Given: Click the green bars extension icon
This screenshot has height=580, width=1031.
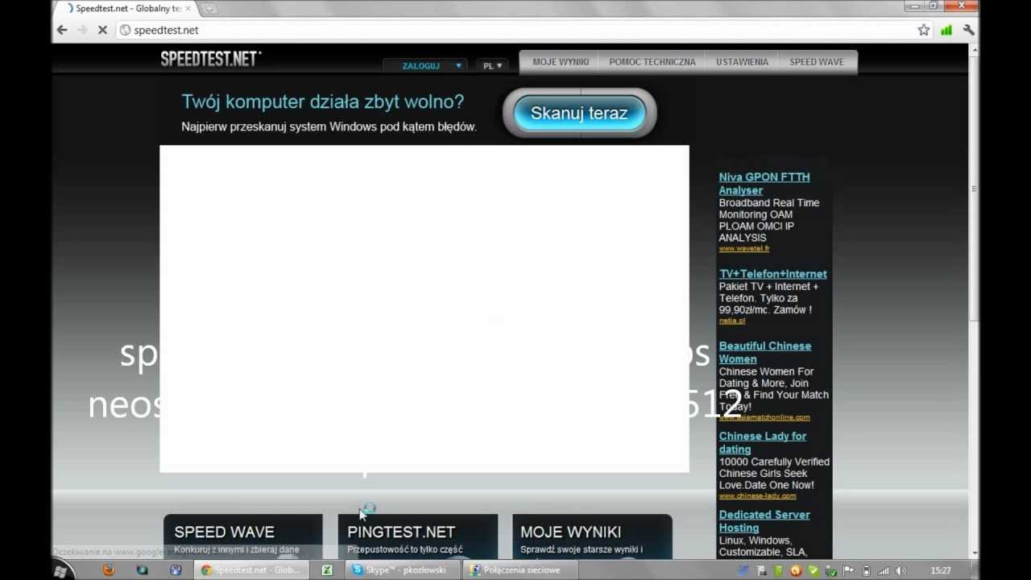Looking at the screenshot, I should point(946,30).
